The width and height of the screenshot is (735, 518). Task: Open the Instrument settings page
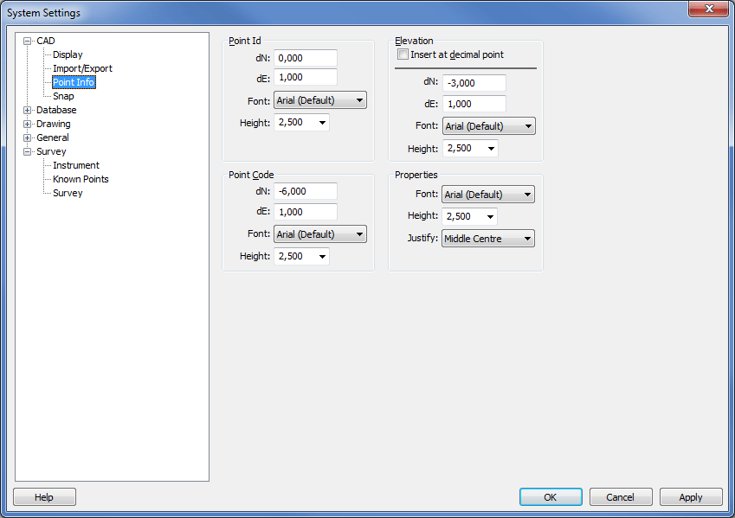click(x=76, y=165)
